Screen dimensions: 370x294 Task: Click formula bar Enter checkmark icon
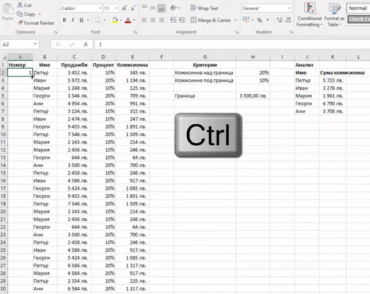(72, 44)
